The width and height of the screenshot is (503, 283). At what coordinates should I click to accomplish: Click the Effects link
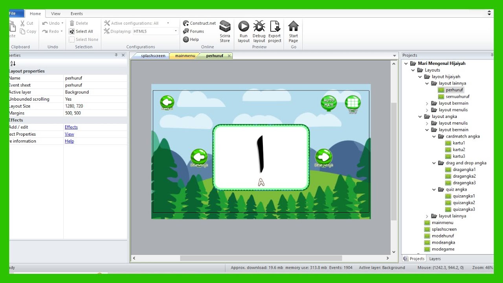(x=71, y=127)
